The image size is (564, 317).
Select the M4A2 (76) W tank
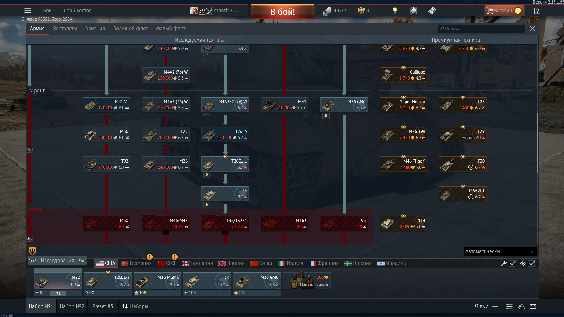166,75
